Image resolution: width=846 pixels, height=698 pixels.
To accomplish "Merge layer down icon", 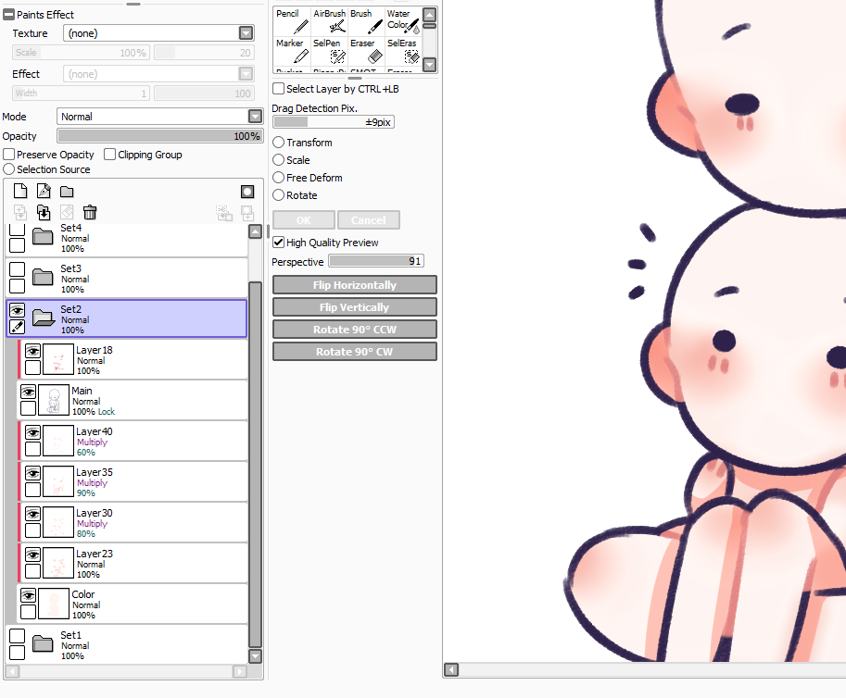I will click(44, 212).
